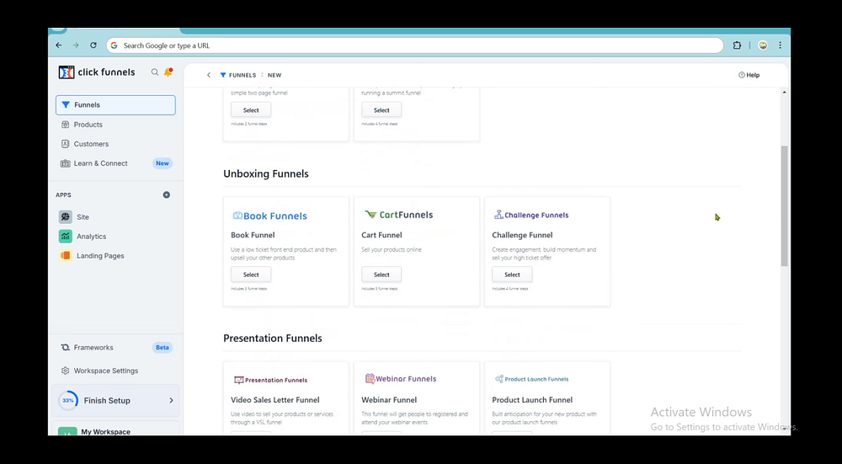842x464 pixels.
Task: Click the breadcrumb back chevron
Action: click(x=209, y=75)
